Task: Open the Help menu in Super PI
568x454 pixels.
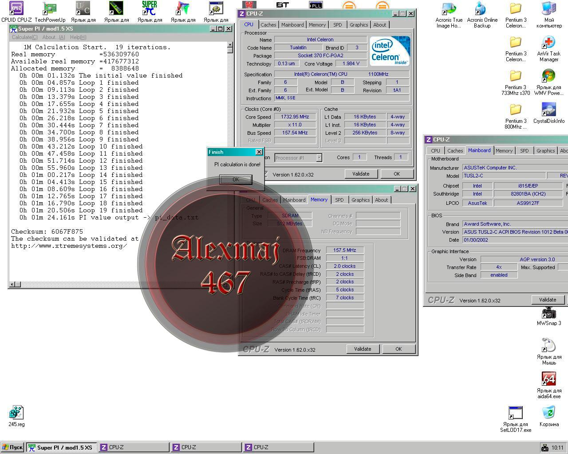Action: point(78,37)
